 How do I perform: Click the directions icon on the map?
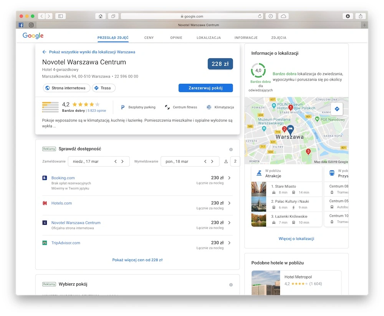click(337, 109)
